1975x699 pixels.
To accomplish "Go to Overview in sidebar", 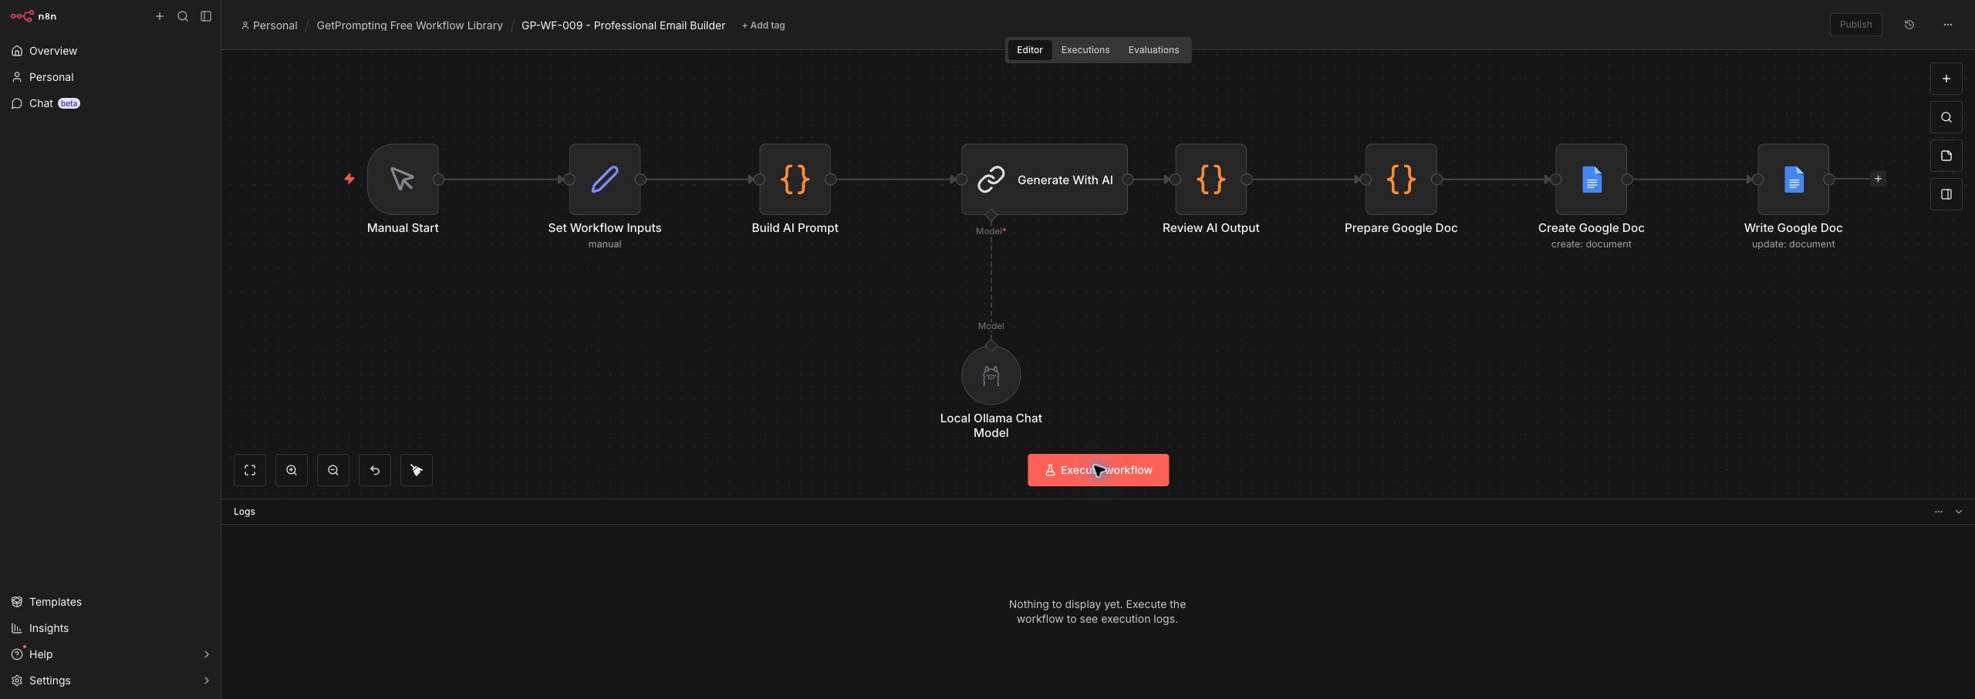I will pos(110,51).
